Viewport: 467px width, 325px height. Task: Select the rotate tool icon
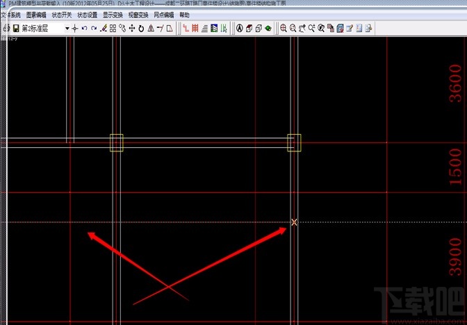tap(141, 28)
